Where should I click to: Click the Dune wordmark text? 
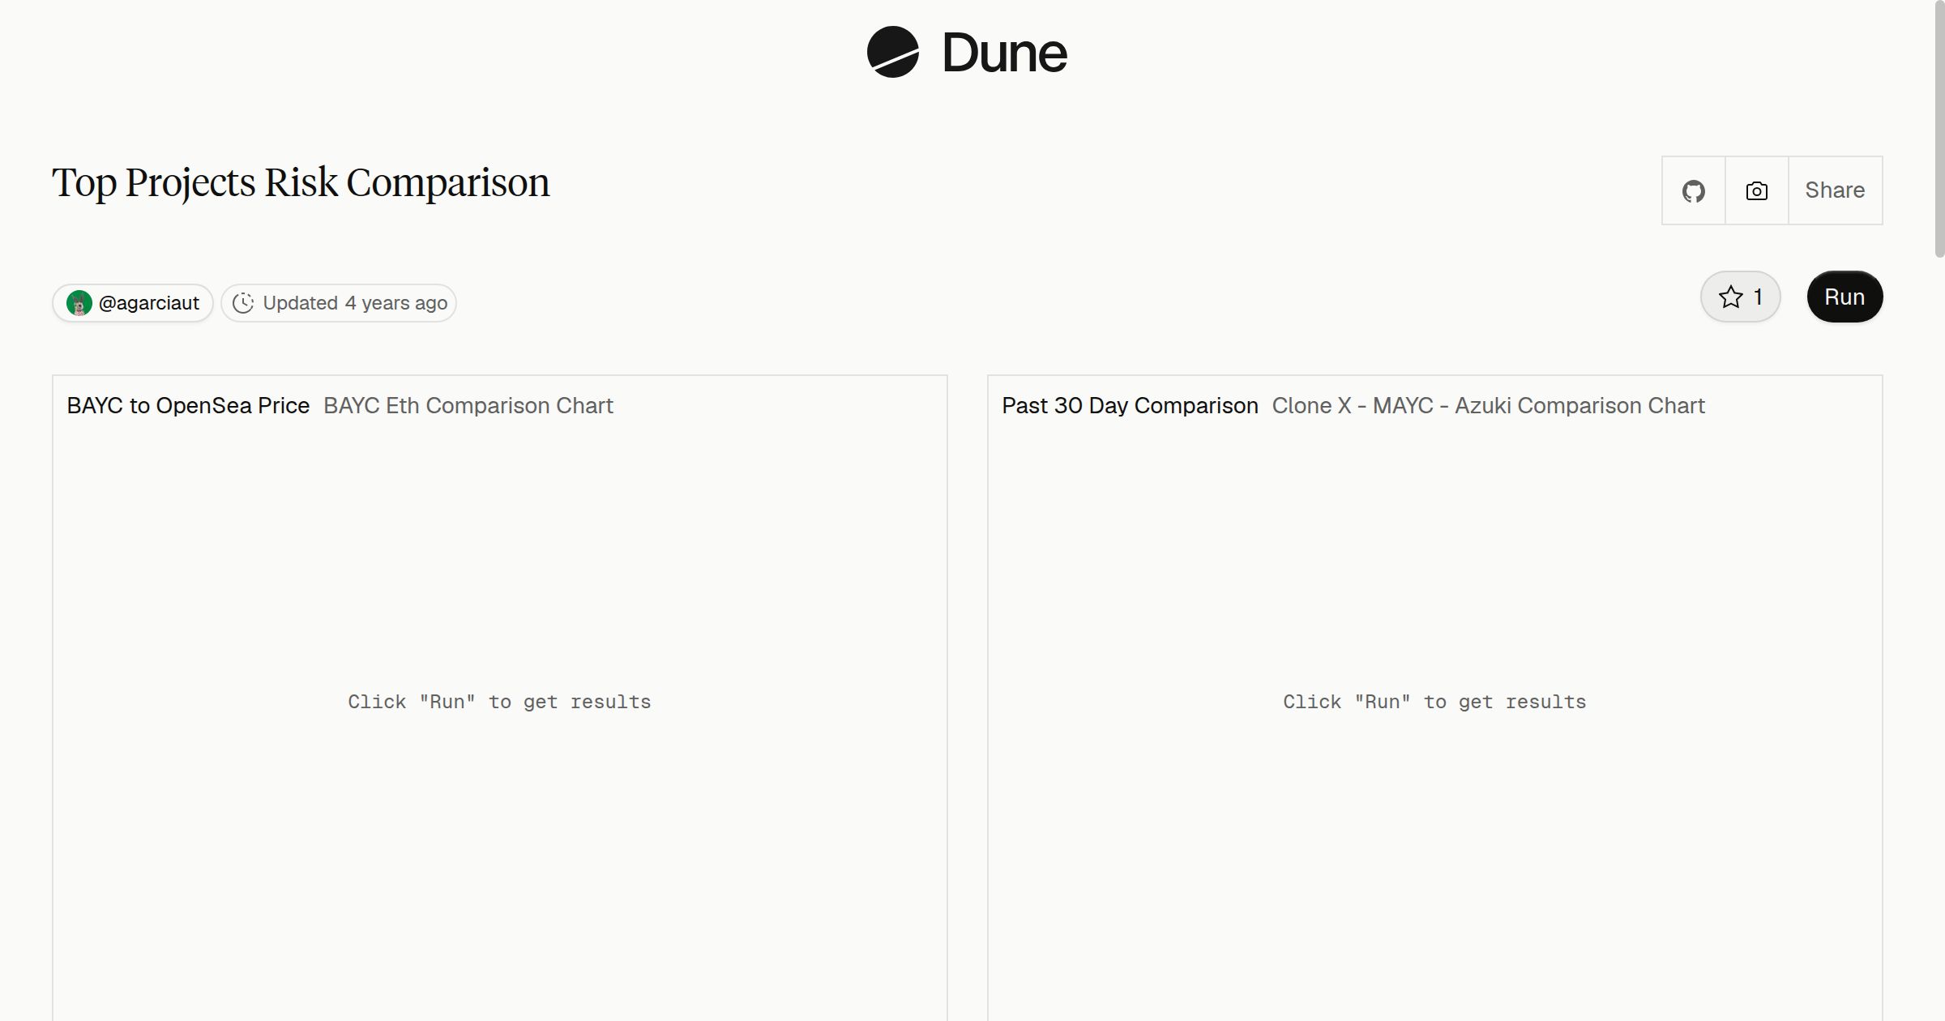coord(1004,53)
